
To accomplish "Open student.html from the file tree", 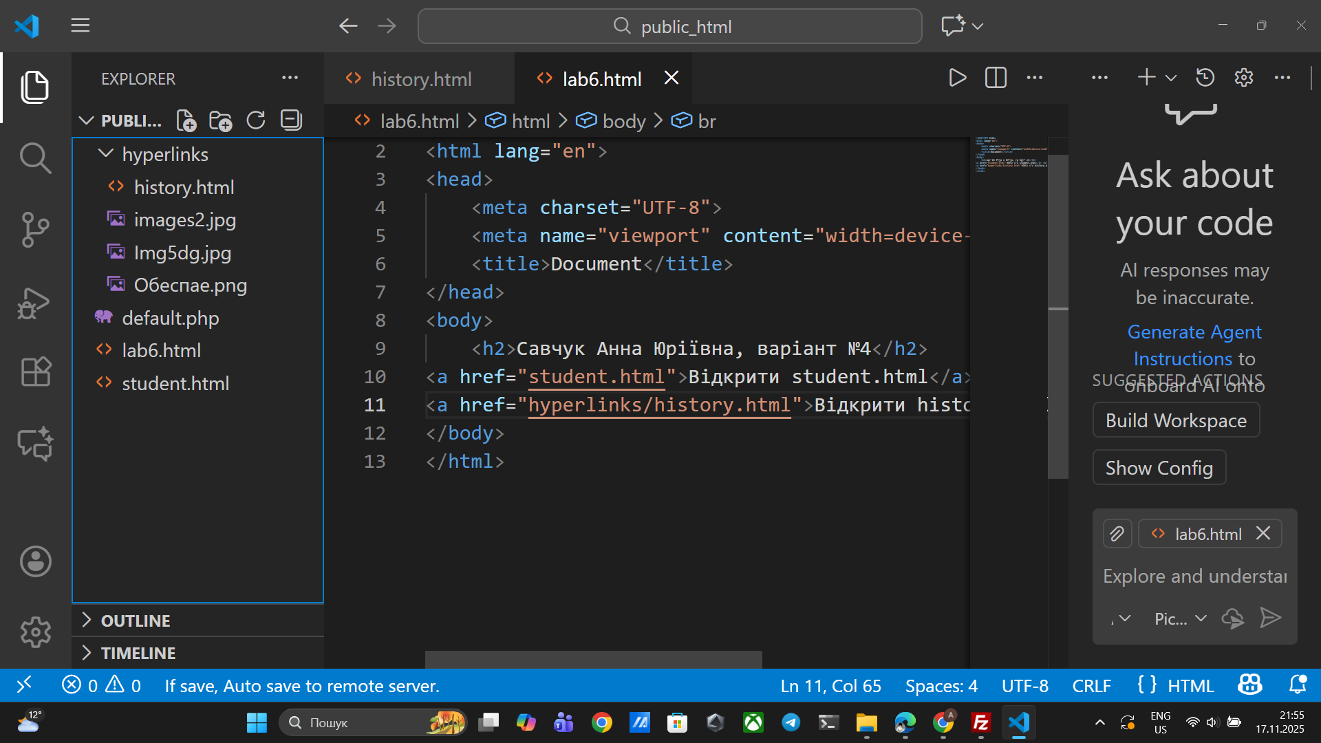I will 175,383.
